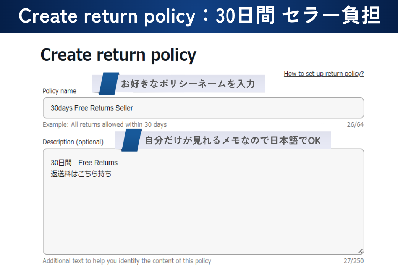
Task: Click the 'Policy name' label
Action: pyautogui.click(x=59, y=91)
